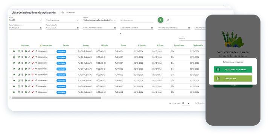The width and height of the screenshot is (268, 135).
Task: Click send plane icon for instructivo 0000000055
Action: pos(36,51)
